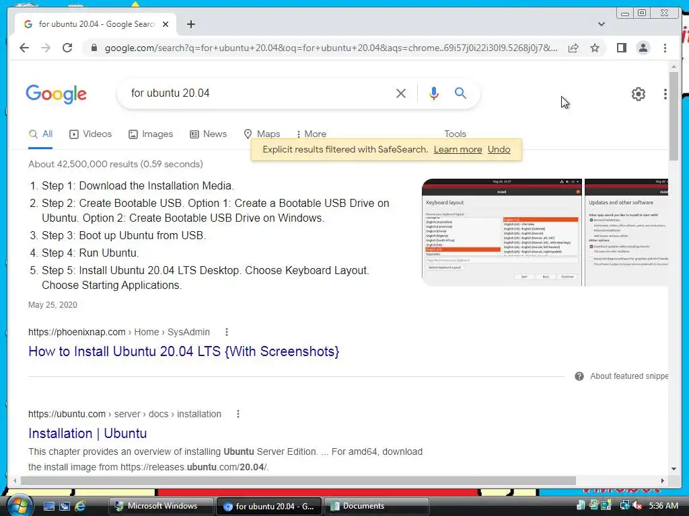
Task: Submit search with magnifier icon
Action: coord(460,93)
